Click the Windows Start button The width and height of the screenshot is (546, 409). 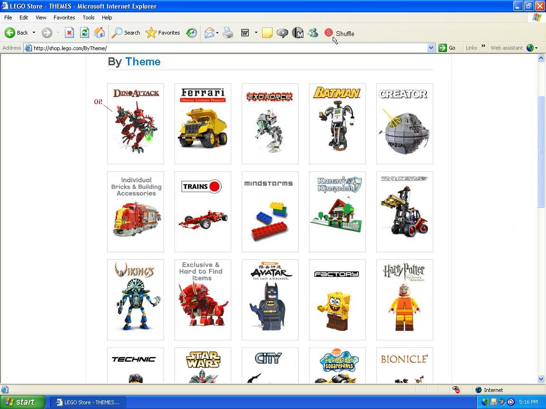23,402
